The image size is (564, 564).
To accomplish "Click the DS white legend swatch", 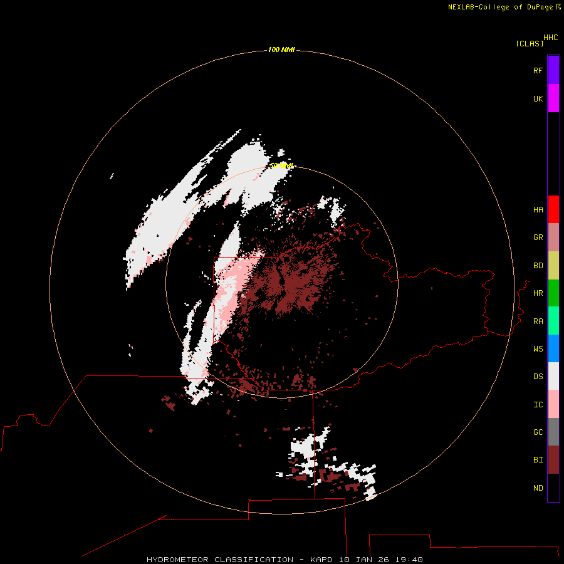I will [x=553, y=376].
